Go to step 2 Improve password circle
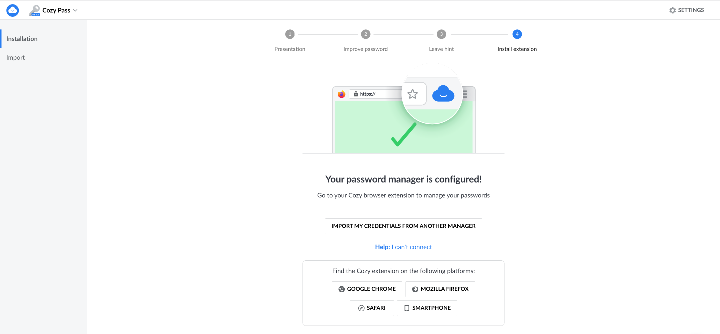 pos(365,34)
